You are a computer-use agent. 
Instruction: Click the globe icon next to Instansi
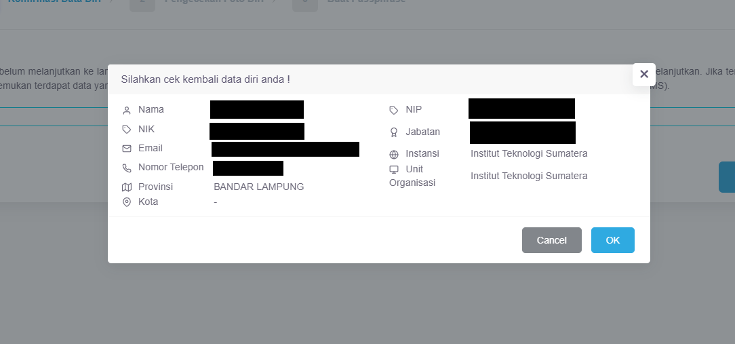click(x=394, y=155)
